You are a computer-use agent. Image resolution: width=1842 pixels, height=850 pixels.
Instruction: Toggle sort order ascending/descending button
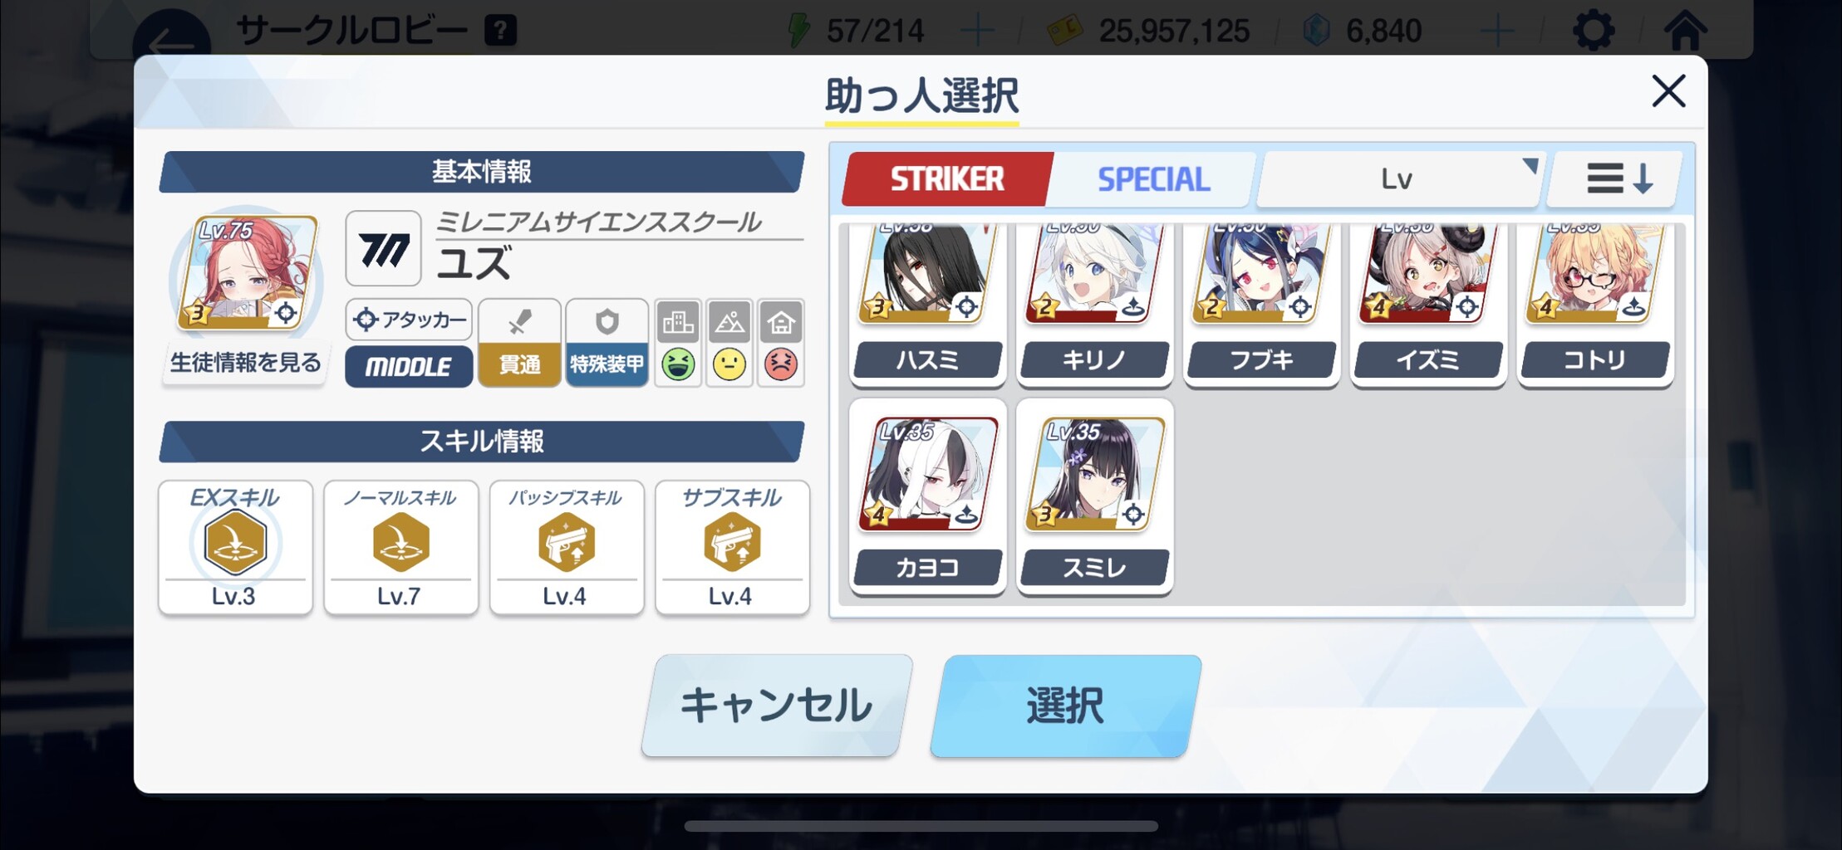1618,178
